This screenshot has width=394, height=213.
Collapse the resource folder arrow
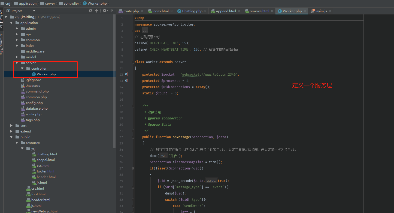coord(17,143)
